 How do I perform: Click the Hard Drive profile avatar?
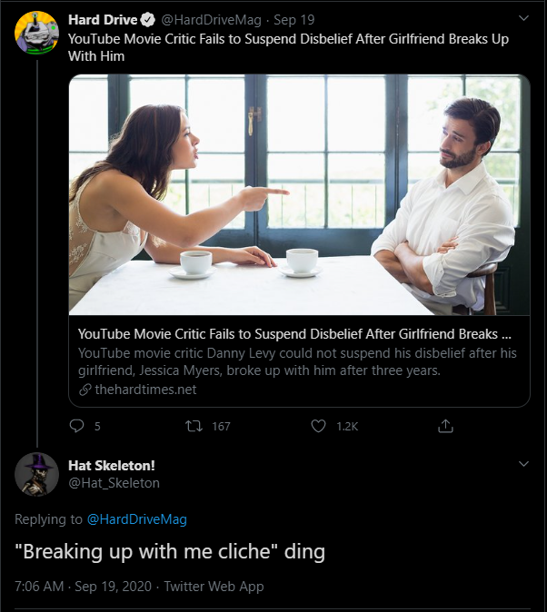coord(38,34)
